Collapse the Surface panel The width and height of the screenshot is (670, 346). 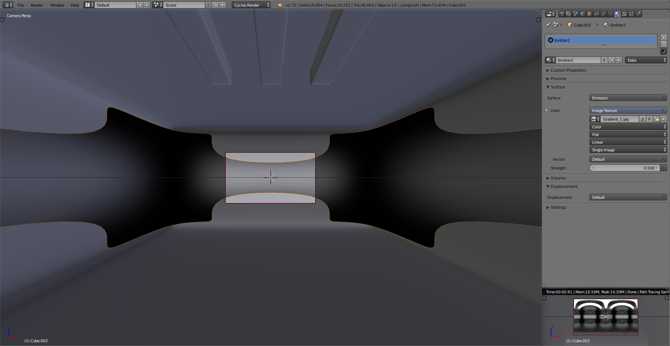558,87
